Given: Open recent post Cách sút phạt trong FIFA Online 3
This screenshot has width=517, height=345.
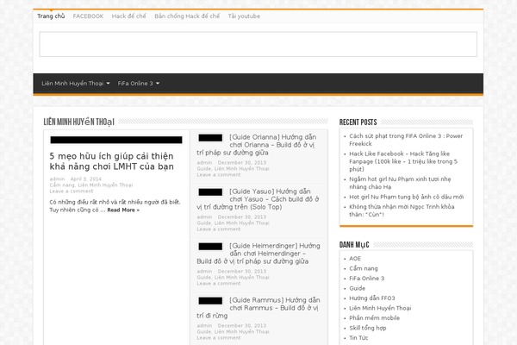Looking at the screenshot, I should 406,140.
